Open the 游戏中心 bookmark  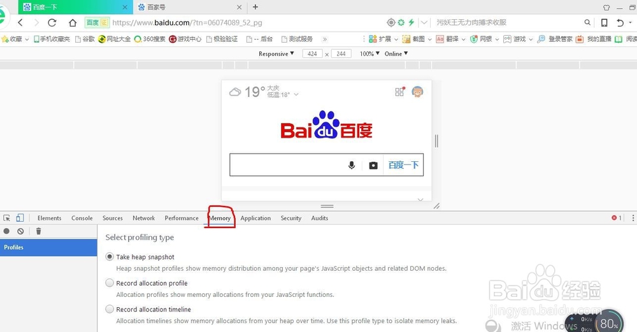(x=185, y=39)
